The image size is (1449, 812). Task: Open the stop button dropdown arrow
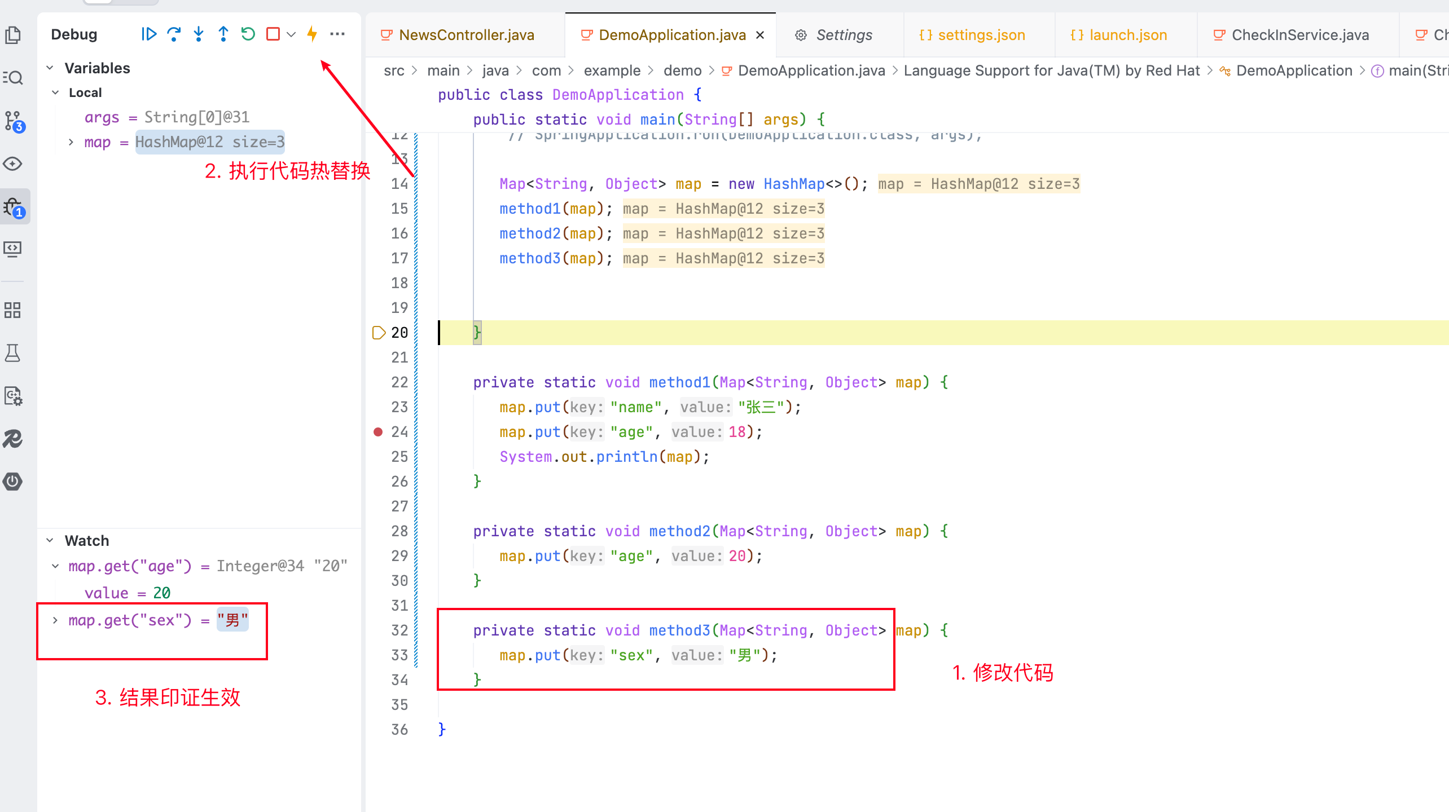[291, 34]
